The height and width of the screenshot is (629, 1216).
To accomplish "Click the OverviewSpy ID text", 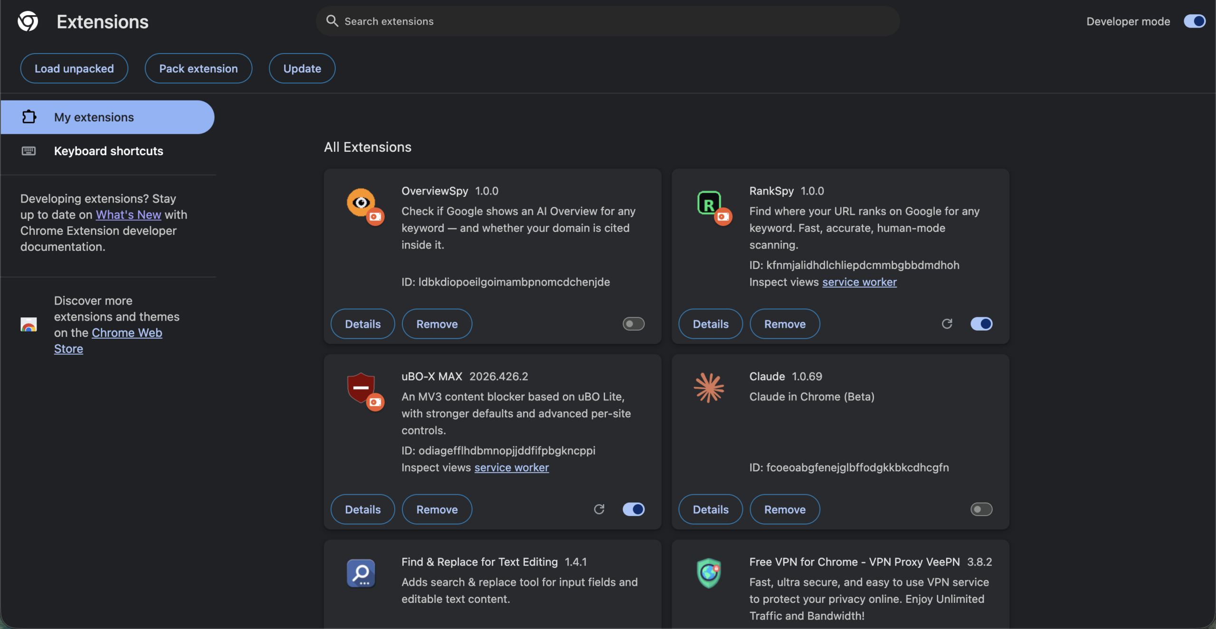I will pyautogui.click(x=505, y=282).
